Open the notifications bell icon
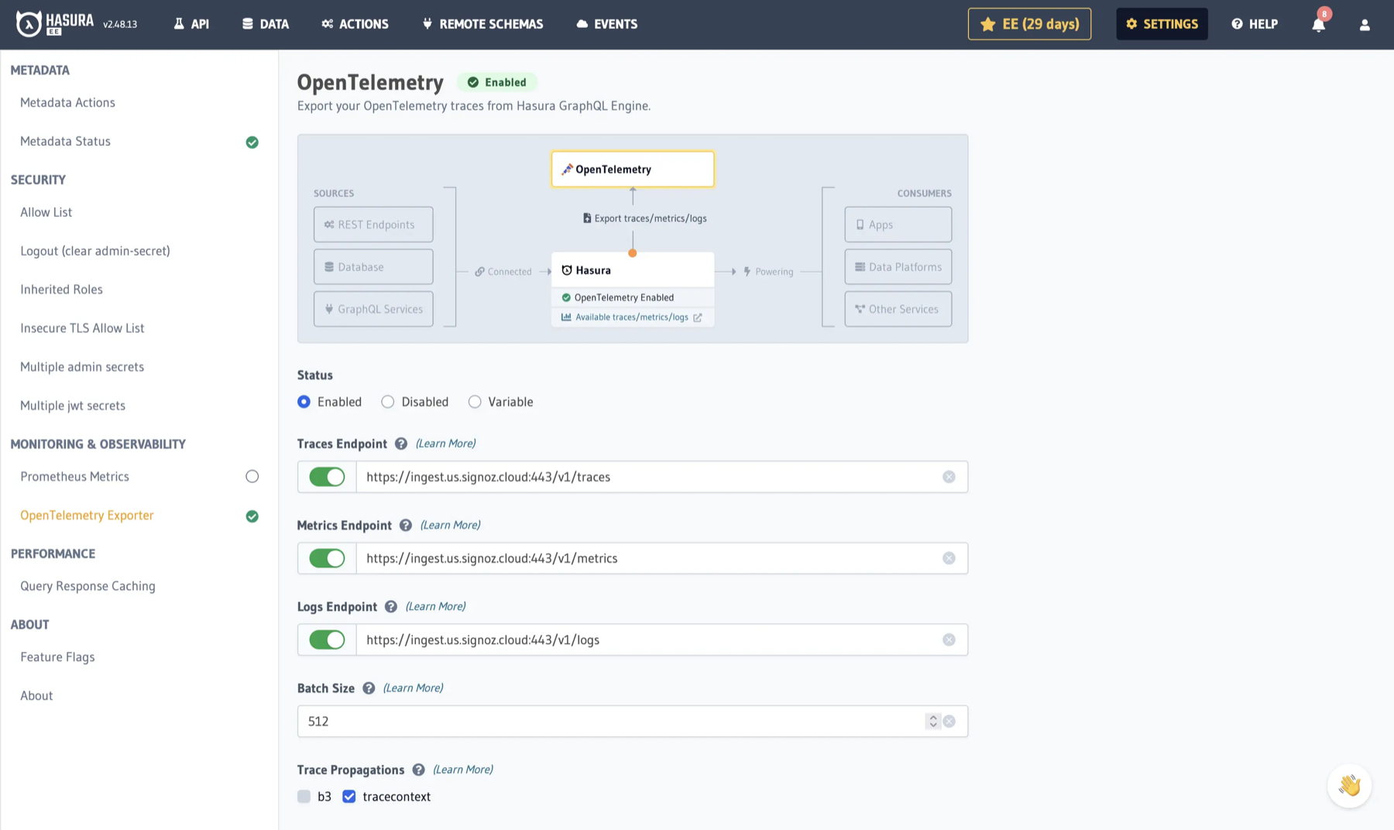Viewport: 1394px width, 830px height. coord(1318,24)
